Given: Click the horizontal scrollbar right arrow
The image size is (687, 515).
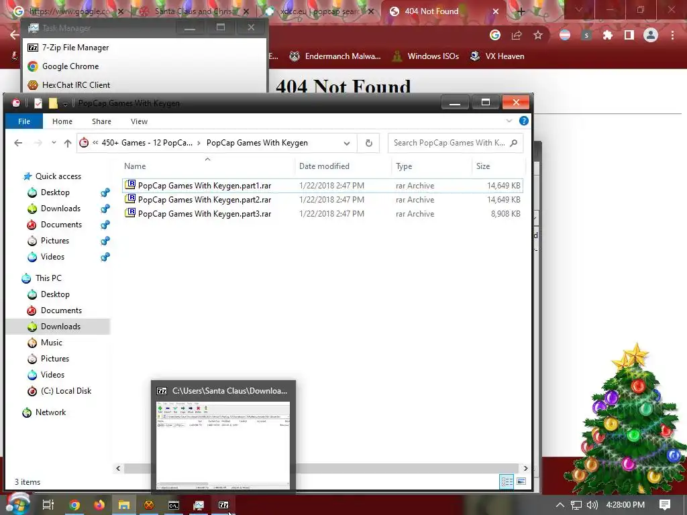Looking at the screenshot, I should click(525, 468).
